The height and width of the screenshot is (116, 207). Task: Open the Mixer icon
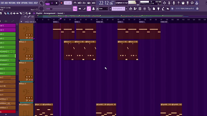coord(145,9)
